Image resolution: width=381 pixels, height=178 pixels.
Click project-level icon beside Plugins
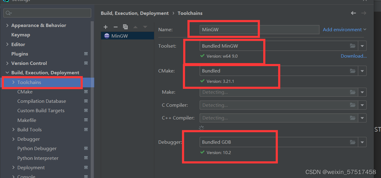[86, 54]
